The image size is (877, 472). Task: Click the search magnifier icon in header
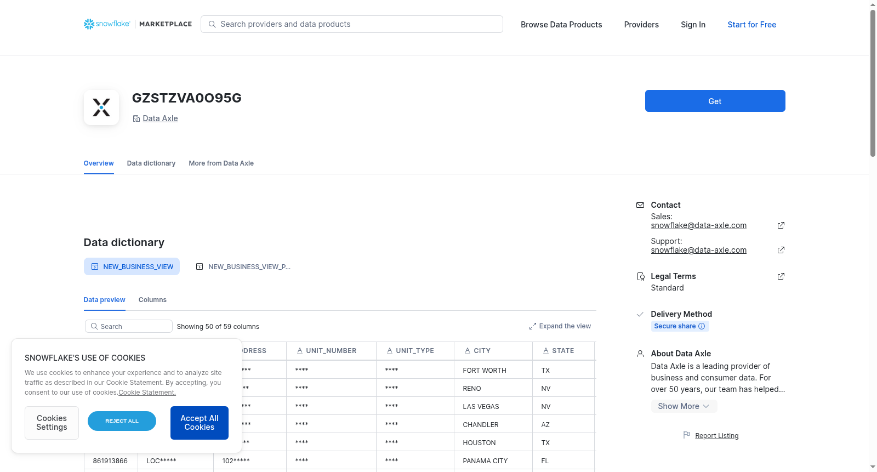(x=212, y=24)
